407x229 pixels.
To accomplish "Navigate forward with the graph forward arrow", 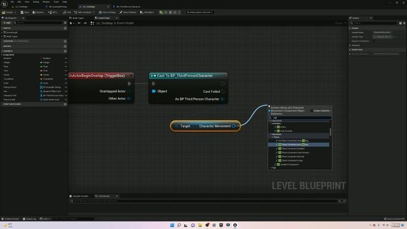I will coord(85,23).
